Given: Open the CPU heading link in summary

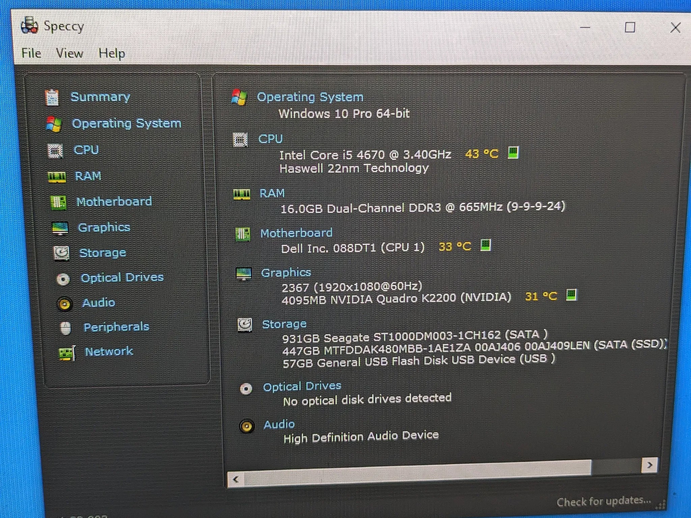Looking at the screenshot, I should tap(271, 139).
